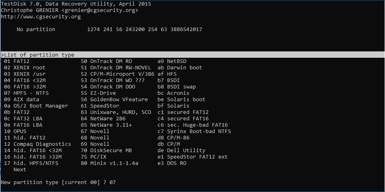Image resolution: width=385 pixels, height=192 pixels.
Task: Select the e3 DOS RO entry
Action: coord(172,163)
